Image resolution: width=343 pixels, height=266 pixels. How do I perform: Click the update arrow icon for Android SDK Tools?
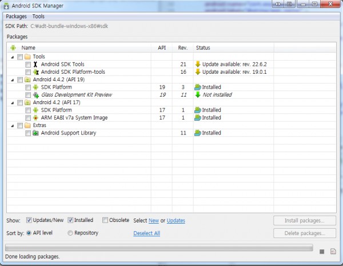(198, 64)
